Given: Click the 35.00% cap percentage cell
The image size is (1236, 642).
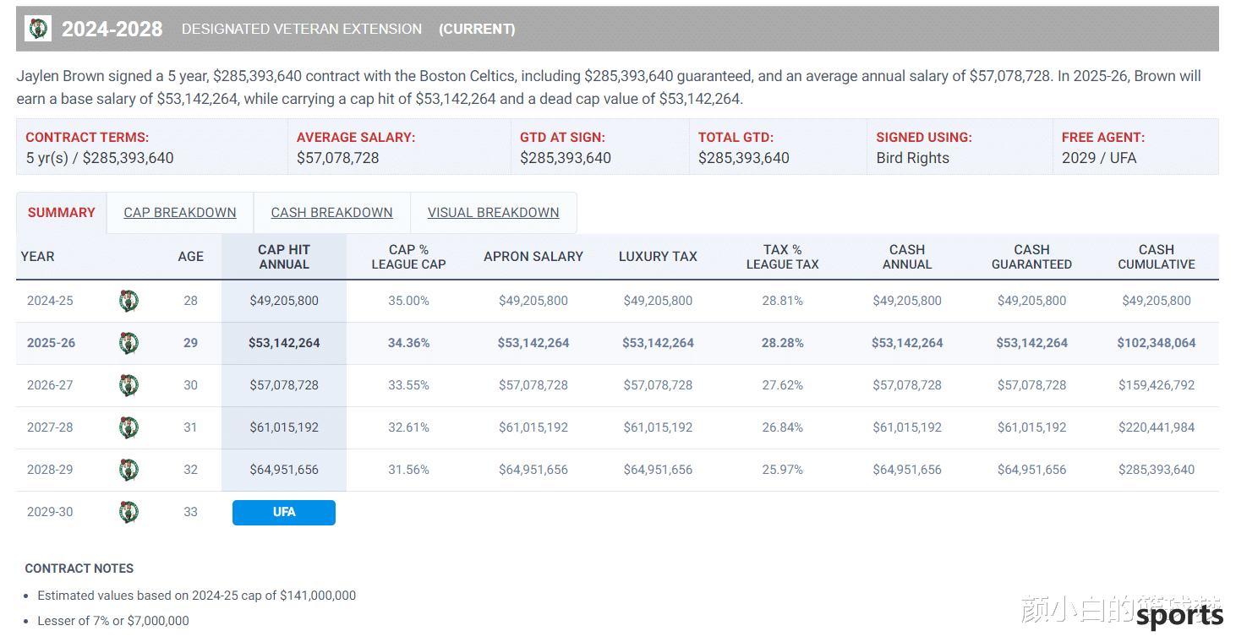Looking at the screenshot, I should pyautogui.click(x=409, y=301).
